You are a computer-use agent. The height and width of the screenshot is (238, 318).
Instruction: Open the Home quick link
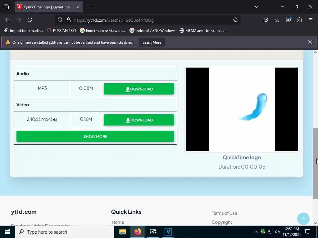click(118, 222)
